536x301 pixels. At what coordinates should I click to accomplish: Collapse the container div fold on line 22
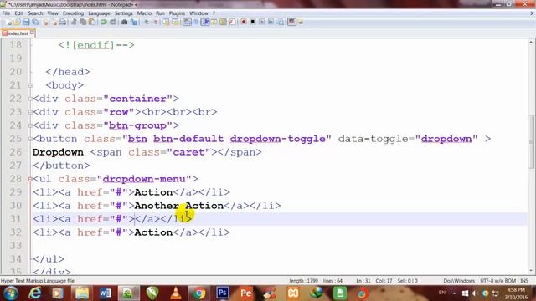point(30,99)
